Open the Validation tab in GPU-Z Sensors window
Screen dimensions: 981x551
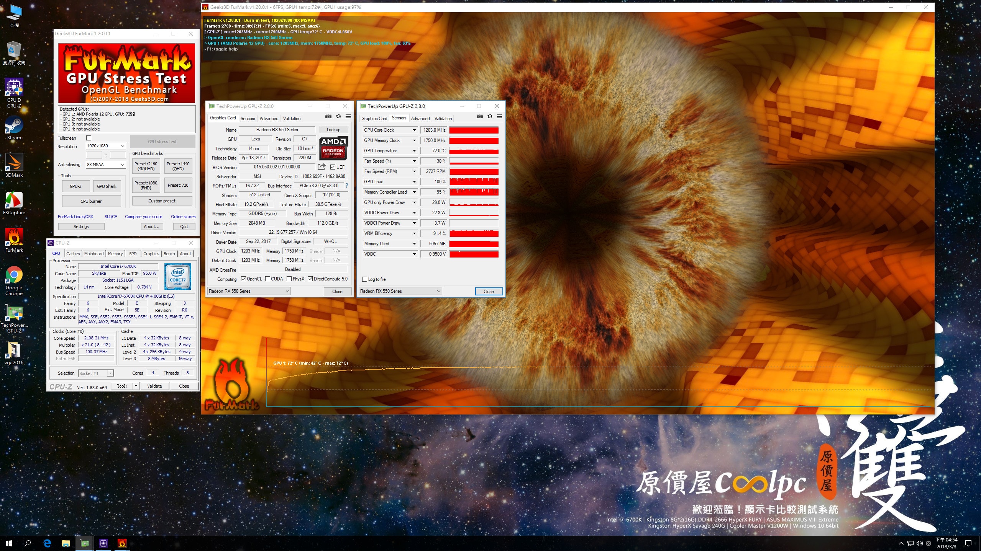pyautogui.click(x=443, y=119)
